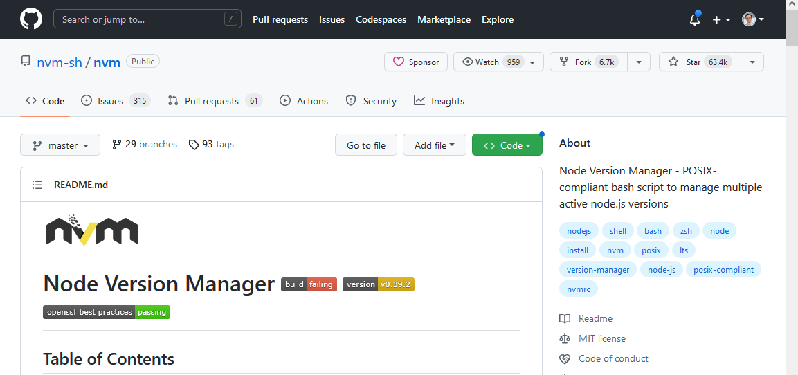Select the nodejs topic tag
This screenshot has height=375, width=798.
(x=579, y=230)
